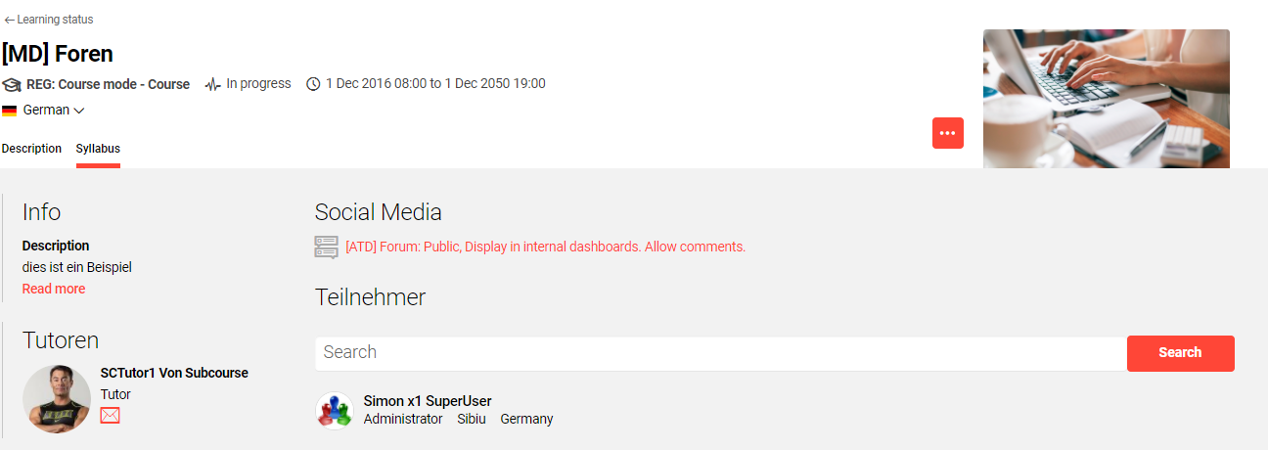Click the graduation cap course mode icon
1268x450 pixels.
(12, 84)
